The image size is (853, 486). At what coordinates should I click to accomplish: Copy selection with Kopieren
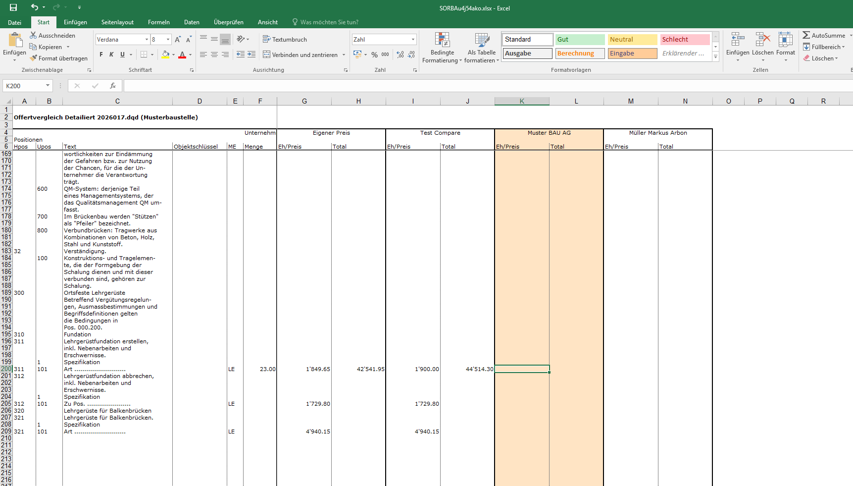(x=46, y=47)
